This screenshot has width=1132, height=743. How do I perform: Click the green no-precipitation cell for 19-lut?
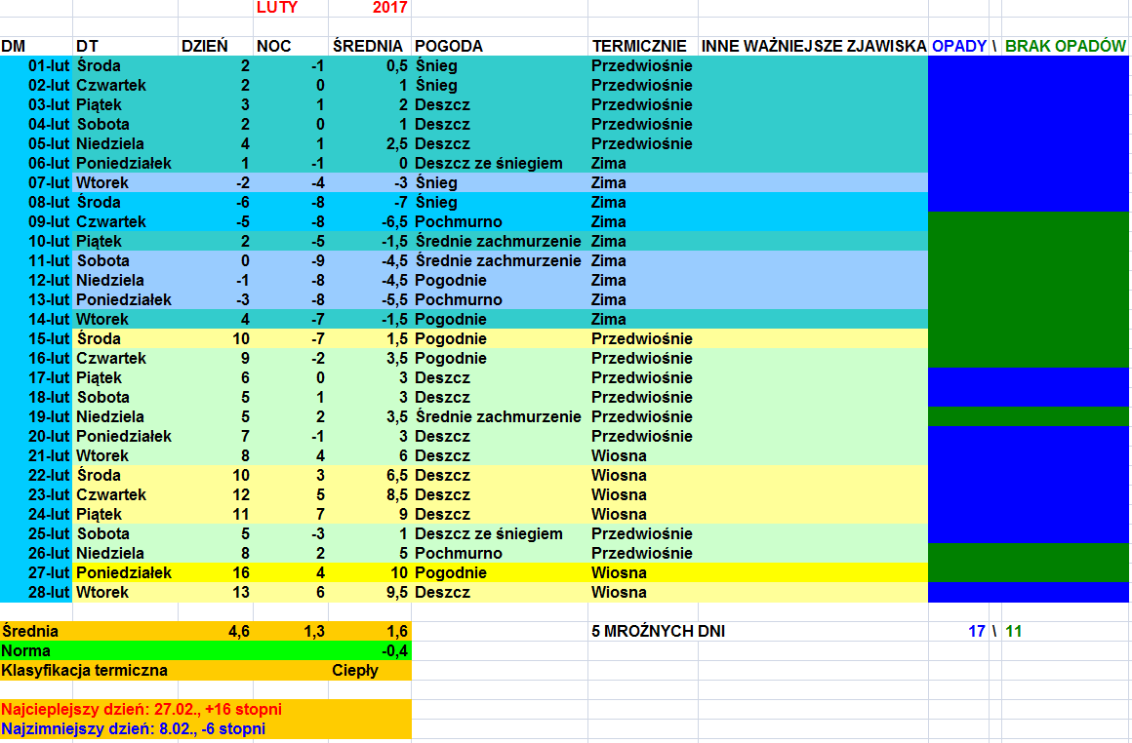click(x=1029, y=416)
